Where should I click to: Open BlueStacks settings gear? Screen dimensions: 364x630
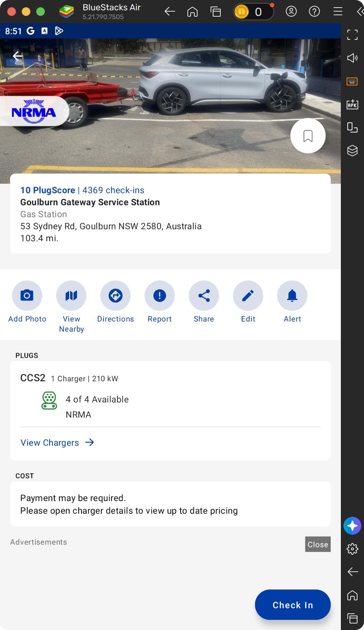point(352,549)
